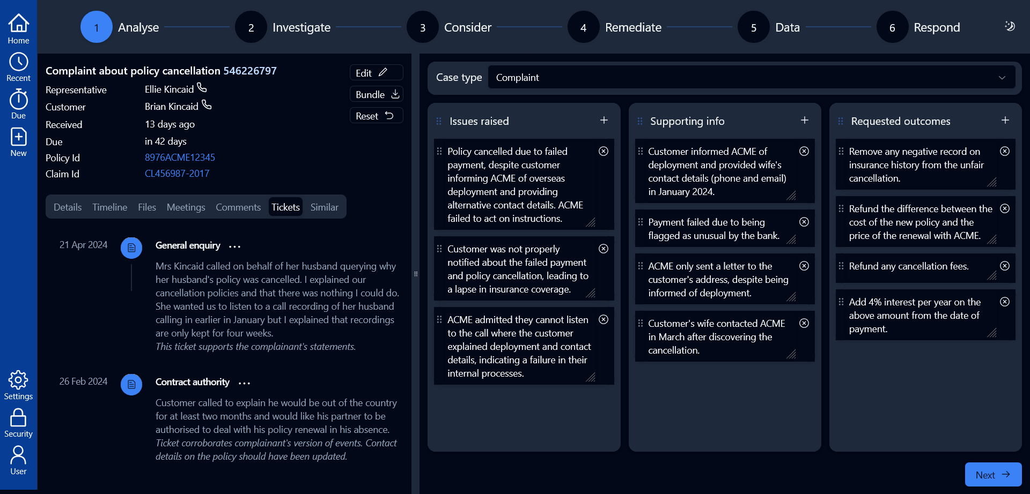Open the Case type dropdown
The width and height of the screenshot is (1030, 494).
click(1002, 77)
